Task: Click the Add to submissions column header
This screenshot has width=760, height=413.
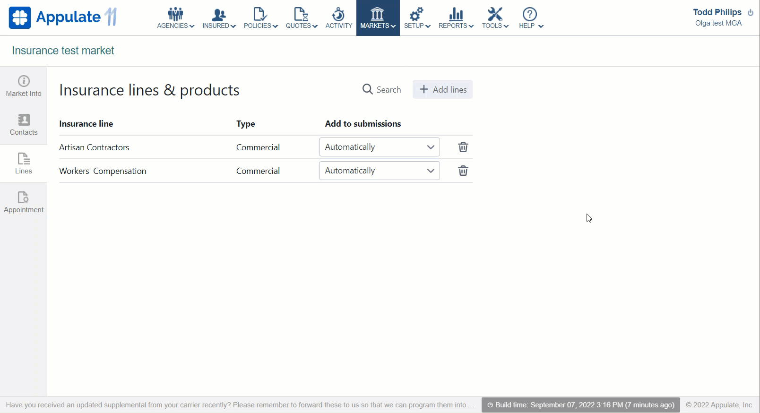Action: [x=363, y=124]
